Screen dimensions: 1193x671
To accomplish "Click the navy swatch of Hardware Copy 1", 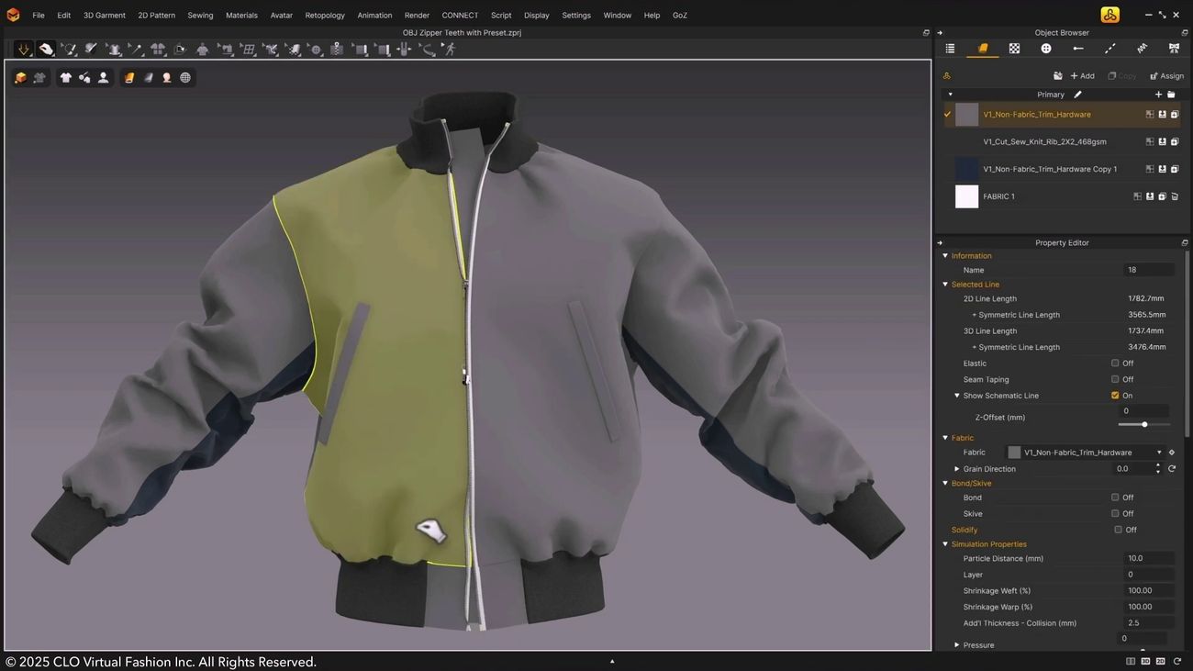I will coord(966,169).
